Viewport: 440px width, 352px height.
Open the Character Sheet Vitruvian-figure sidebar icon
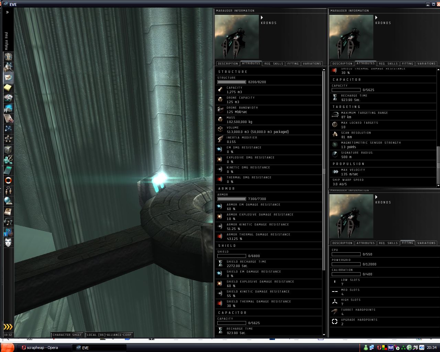tap(8, 57)
